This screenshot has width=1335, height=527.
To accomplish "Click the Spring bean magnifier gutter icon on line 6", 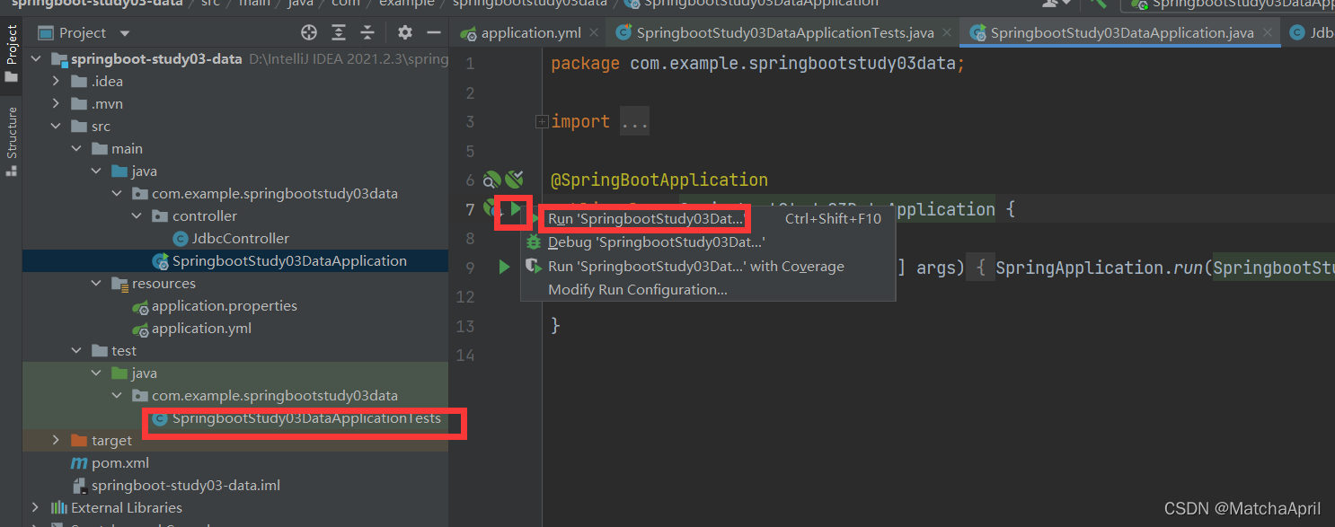I will click(492, 180).
